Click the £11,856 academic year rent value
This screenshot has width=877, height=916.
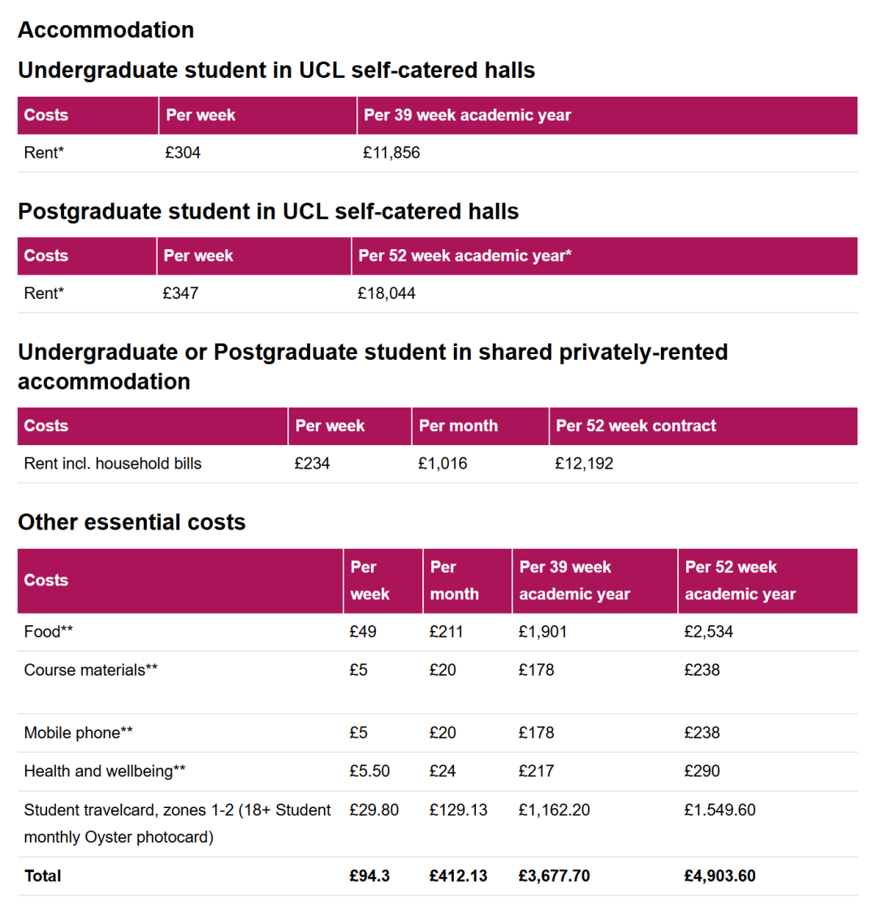(391, 153)
